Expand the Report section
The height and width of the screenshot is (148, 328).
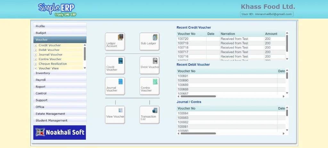point(60,87)
